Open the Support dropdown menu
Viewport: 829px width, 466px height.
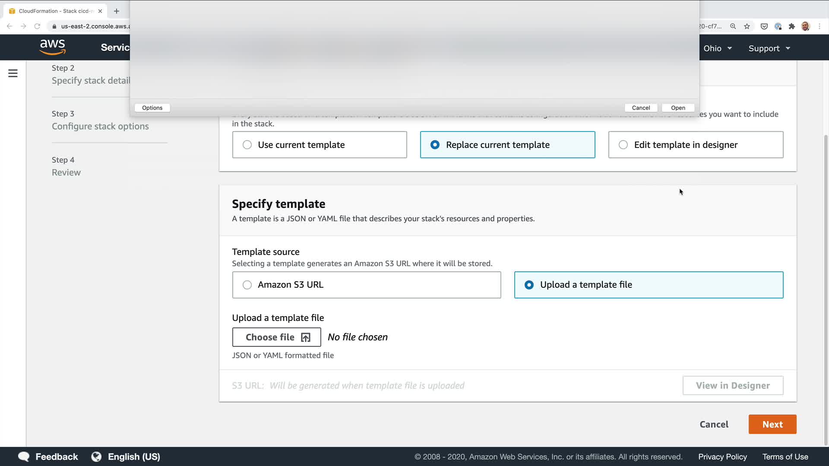coord(769,48)
